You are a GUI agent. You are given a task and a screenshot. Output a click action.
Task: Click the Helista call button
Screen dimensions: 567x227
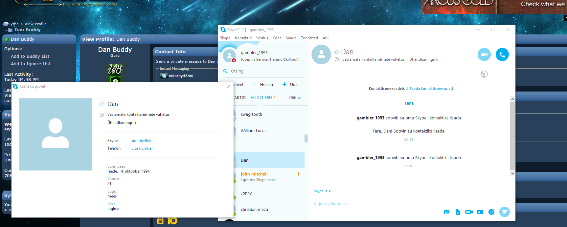click(x=266, y=85)
